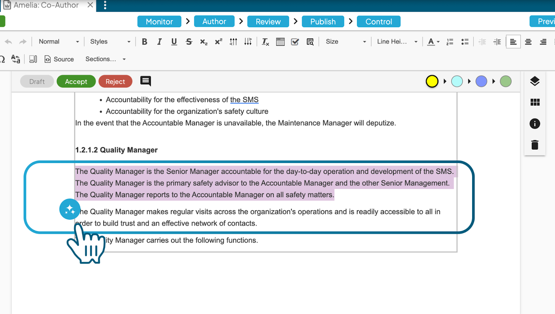Insert a bulleted list
Screen dimensions: 555x314
tap(465, 42)
